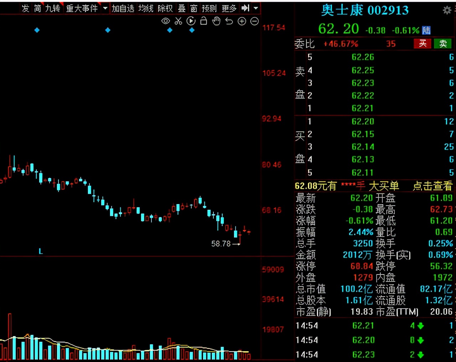Click the 大买单 label
Viewport: 456px width, 362px height.
click(384, 186)
